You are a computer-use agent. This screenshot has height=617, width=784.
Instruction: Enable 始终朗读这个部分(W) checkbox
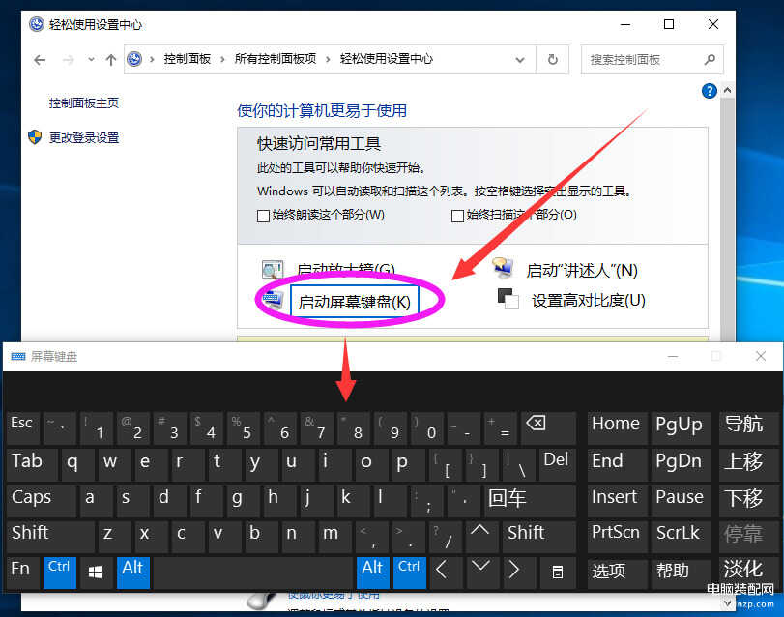pyautogui.click(x=263, y=216)
